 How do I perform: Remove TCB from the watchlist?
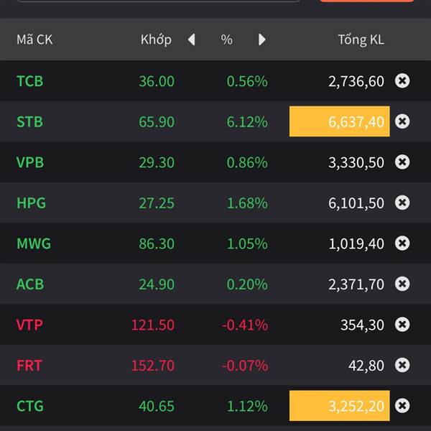pyautogui.click(x=402, y=81)
